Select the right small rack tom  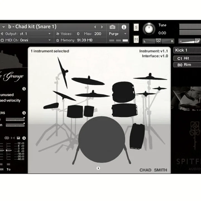click(89, 111)
